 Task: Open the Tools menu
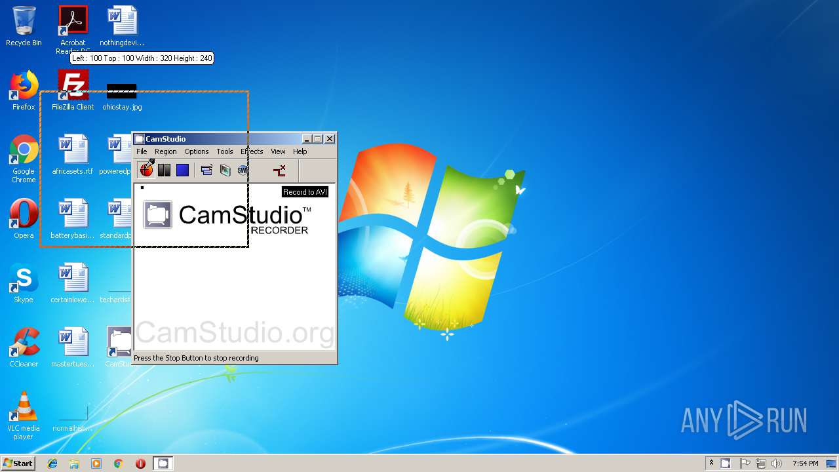[225, 151]
